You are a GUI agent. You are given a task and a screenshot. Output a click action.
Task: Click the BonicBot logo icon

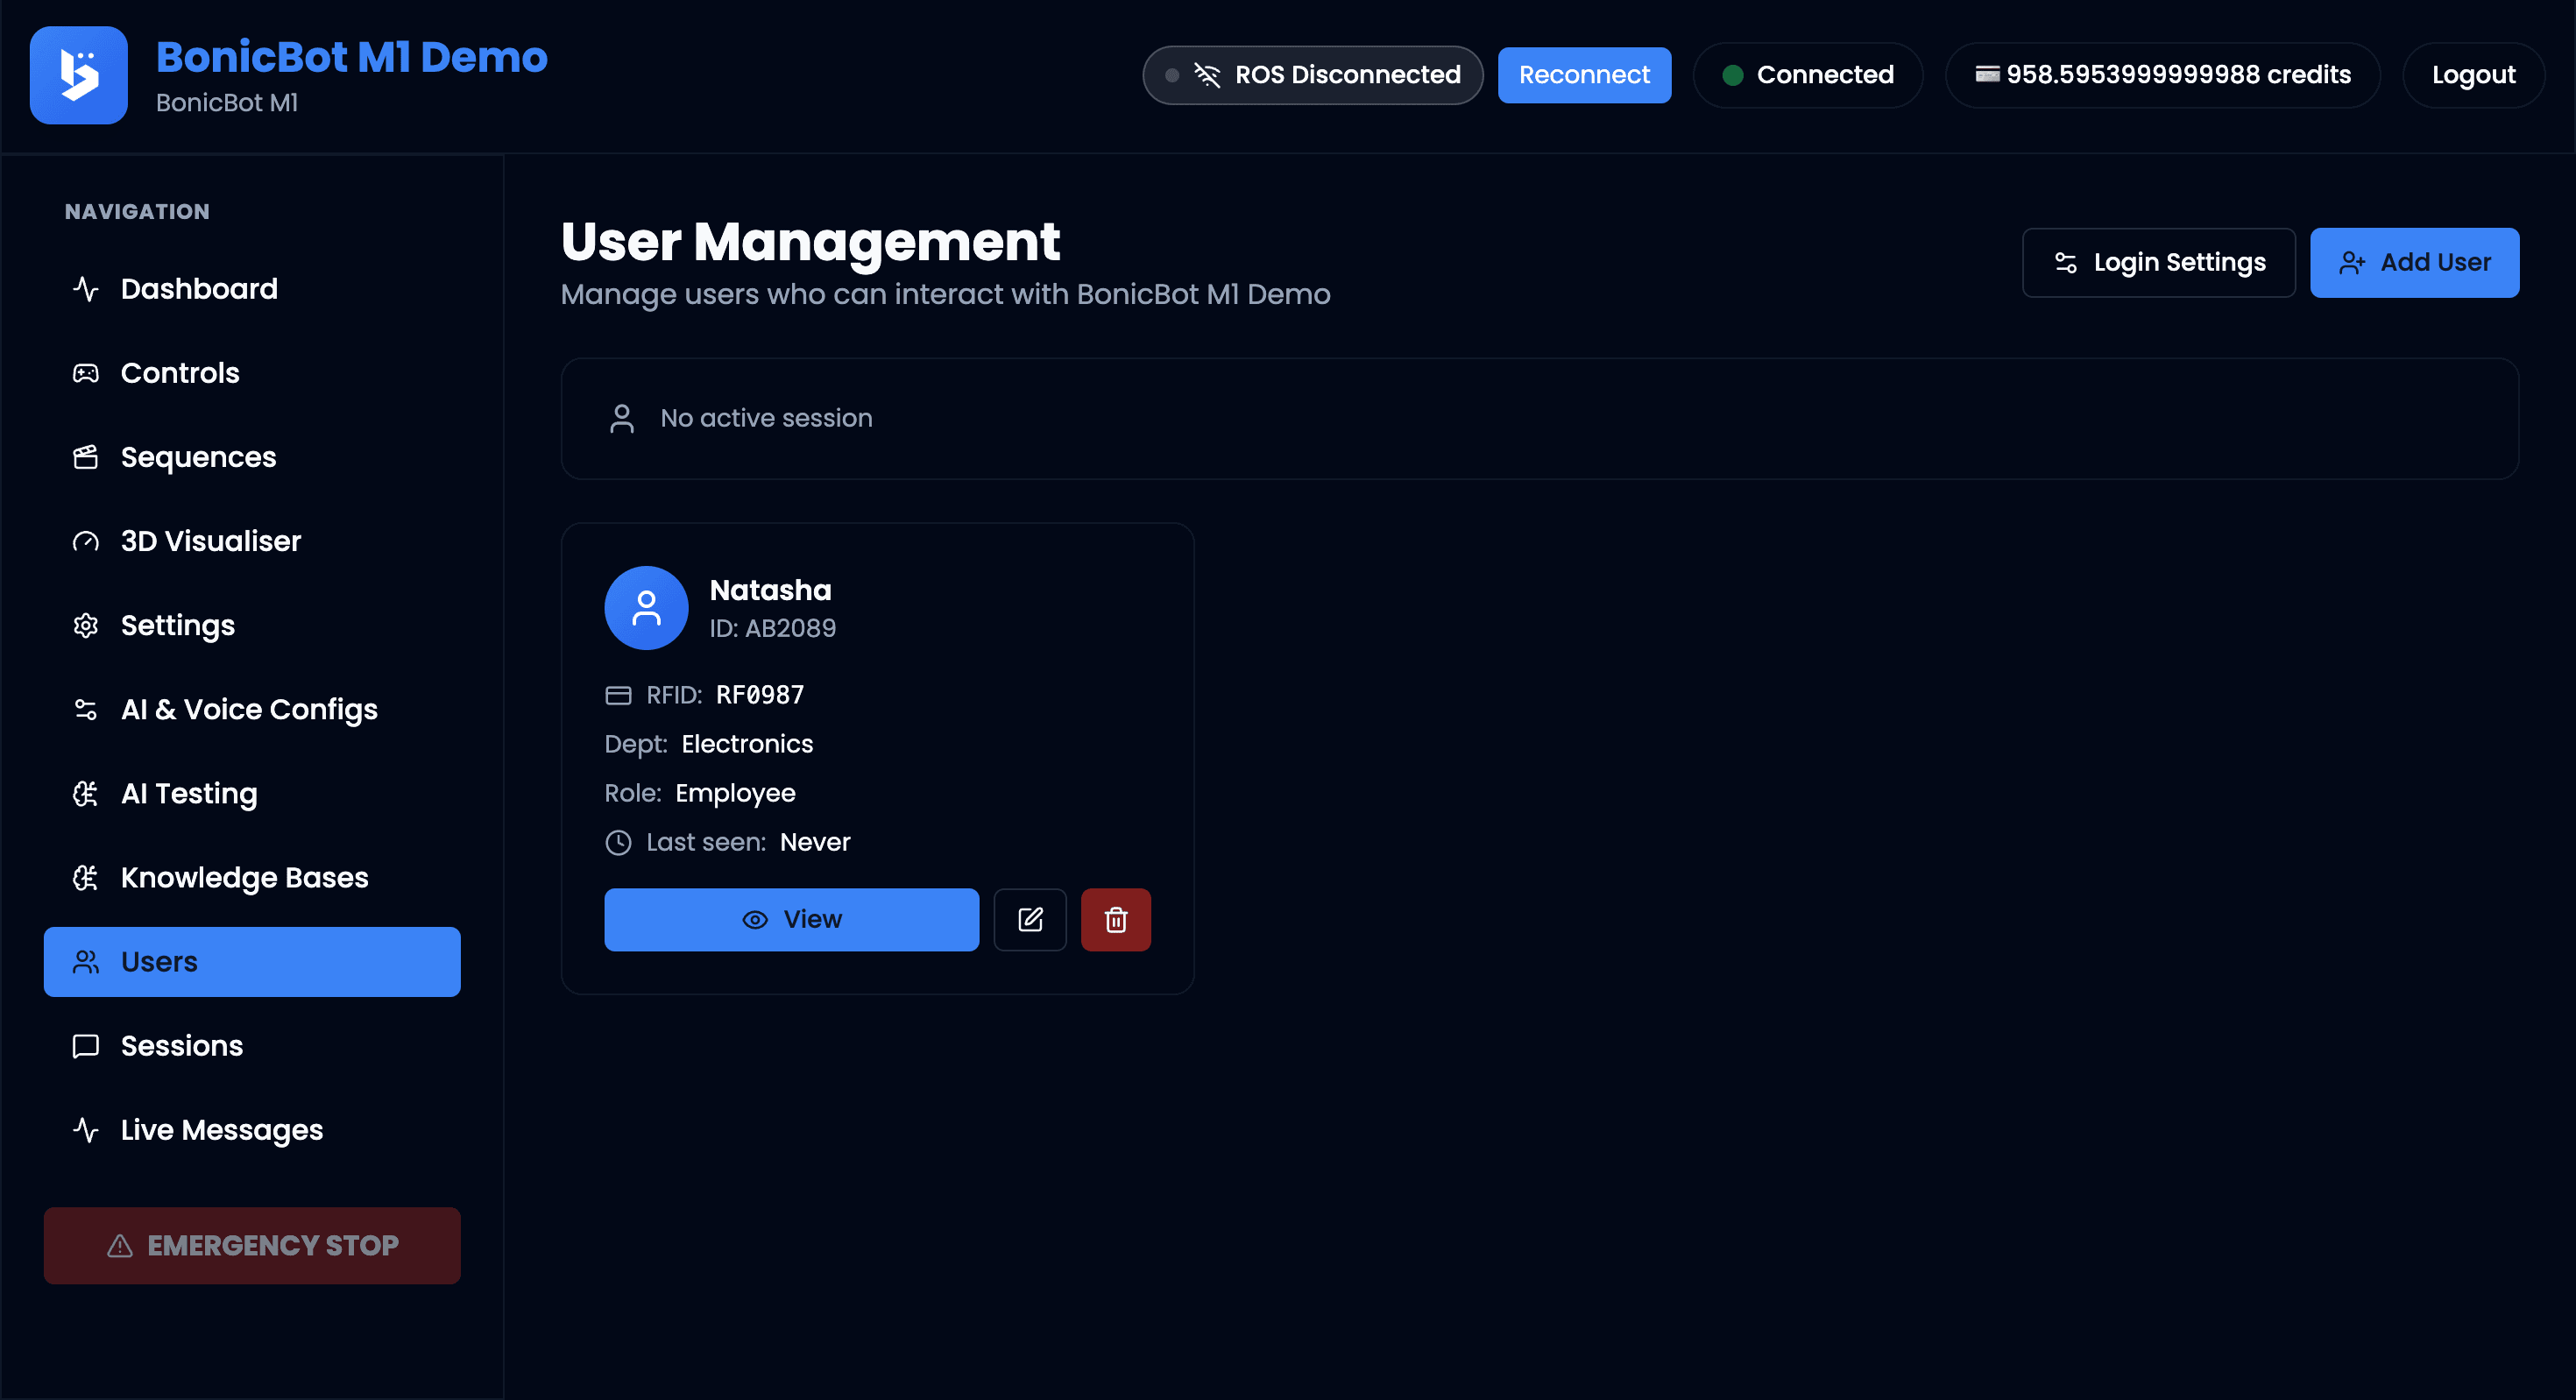(78, 75)
